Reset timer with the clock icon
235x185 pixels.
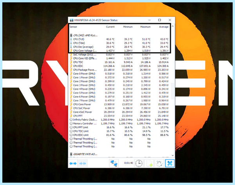click(x=139, y=163)
